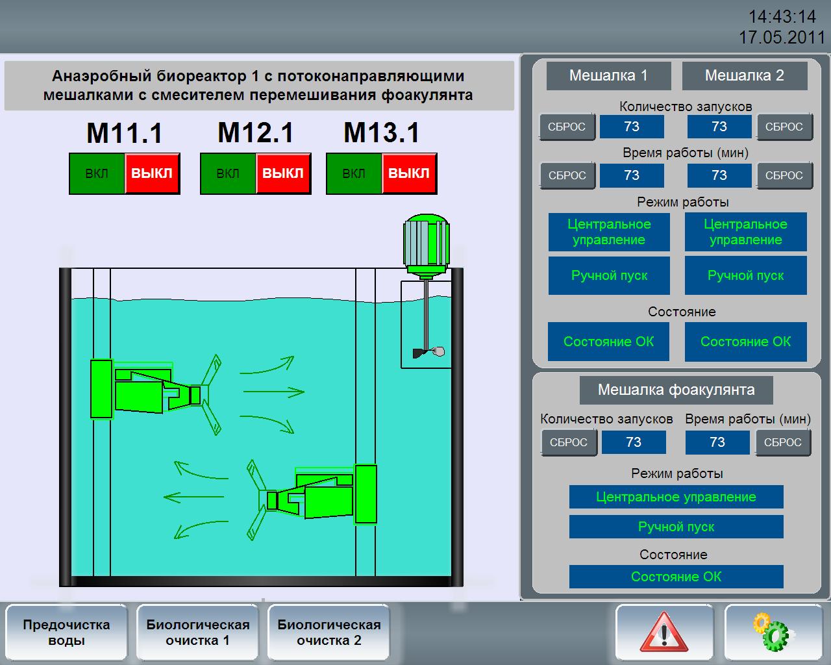The width and height of the screenshot is (831, 665).
Task: Switch off M12.1 using ВЫКЛ
Action: (283, 173)
